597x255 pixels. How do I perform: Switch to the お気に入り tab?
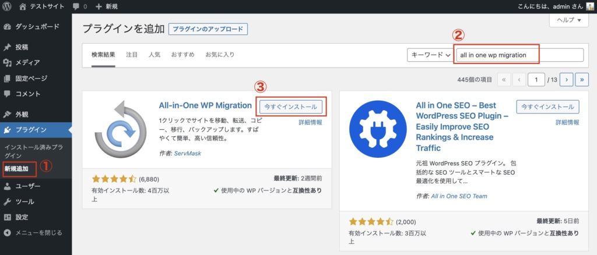(x=220, y=55)
